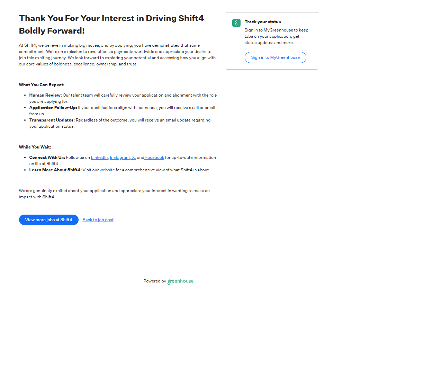Viewport: 442px width, 387px height.
Task: Follow the LinkedIn link
Action: click(99, 157)
